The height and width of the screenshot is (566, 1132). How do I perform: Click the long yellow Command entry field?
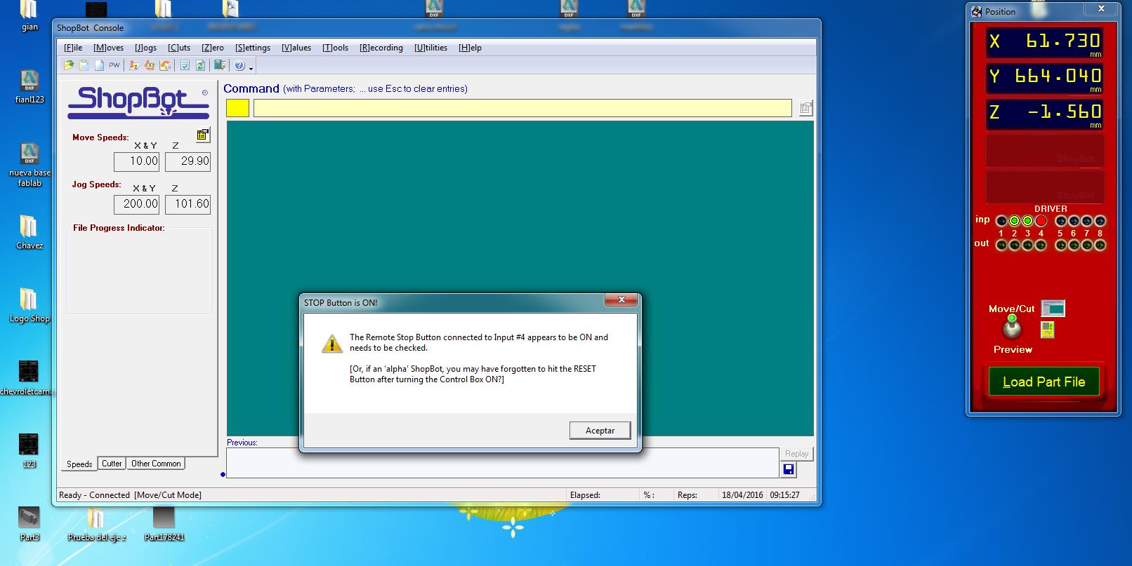click(x=522, y=108)
